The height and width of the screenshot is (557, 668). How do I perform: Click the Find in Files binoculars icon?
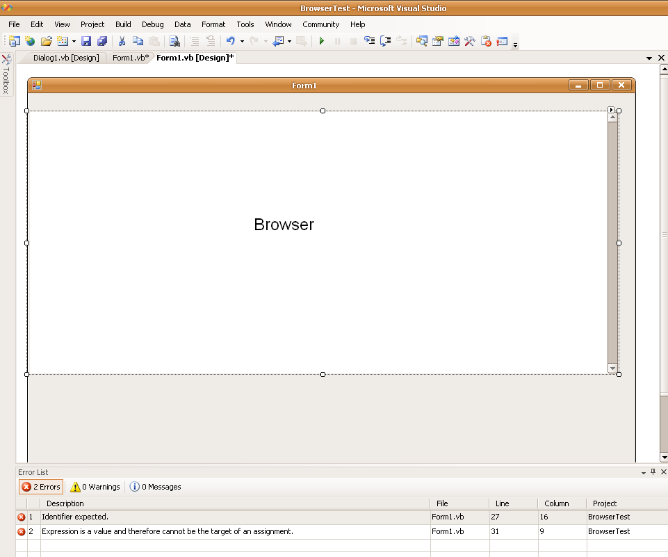(x=174, y=41)
